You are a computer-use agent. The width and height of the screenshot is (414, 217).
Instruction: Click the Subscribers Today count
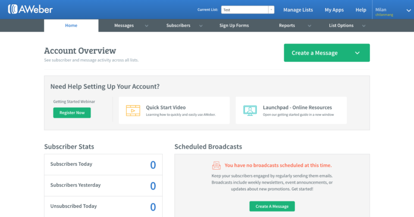[153, 165]
